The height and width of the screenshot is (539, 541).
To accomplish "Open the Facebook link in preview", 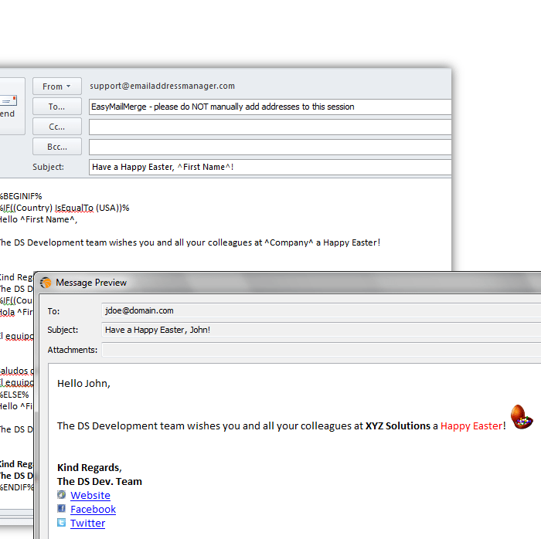I will (94, 510).
